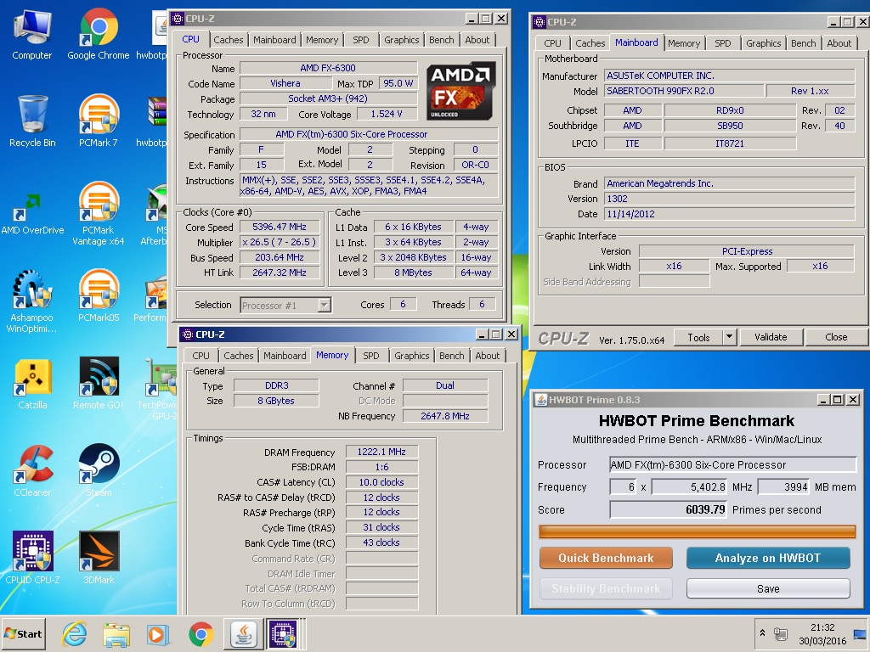Click HWBOT Prime orange progress bar
This screenshot has height=652, width=870.
click(x=697, y=531)
